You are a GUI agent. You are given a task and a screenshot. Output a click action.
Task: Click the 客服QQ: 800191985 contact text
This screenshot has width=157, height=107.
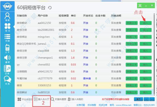tap(144, 105)
